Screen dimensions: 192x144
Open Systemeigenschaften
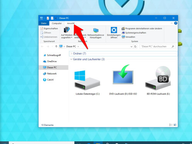pos(134,33)
